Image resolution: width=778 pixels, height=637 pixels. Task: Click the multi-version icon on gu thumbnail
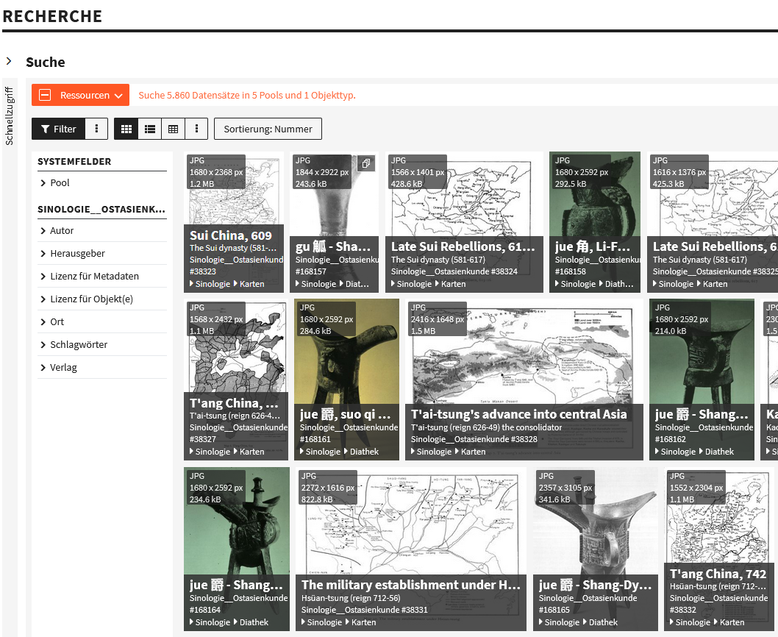click(365, 164)
